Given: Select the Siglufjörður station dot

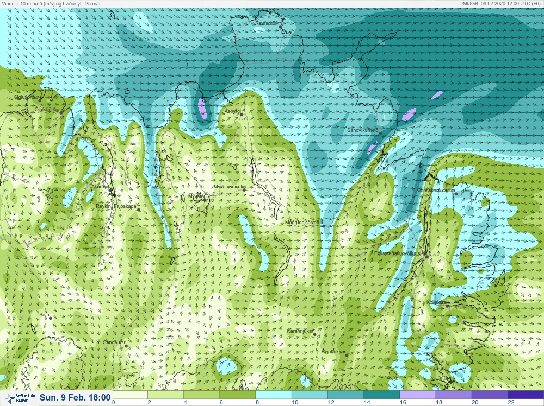Looking at the screenshot, I should click(40, 100).
